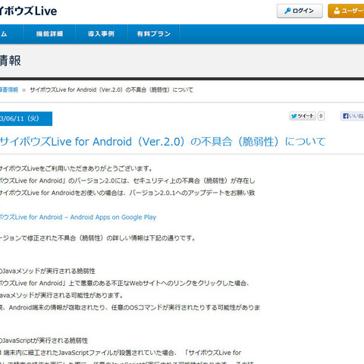Click the blue date label 06/11 (火)
Viewport: 364px width, 364px height.
[x=26, y=118]
